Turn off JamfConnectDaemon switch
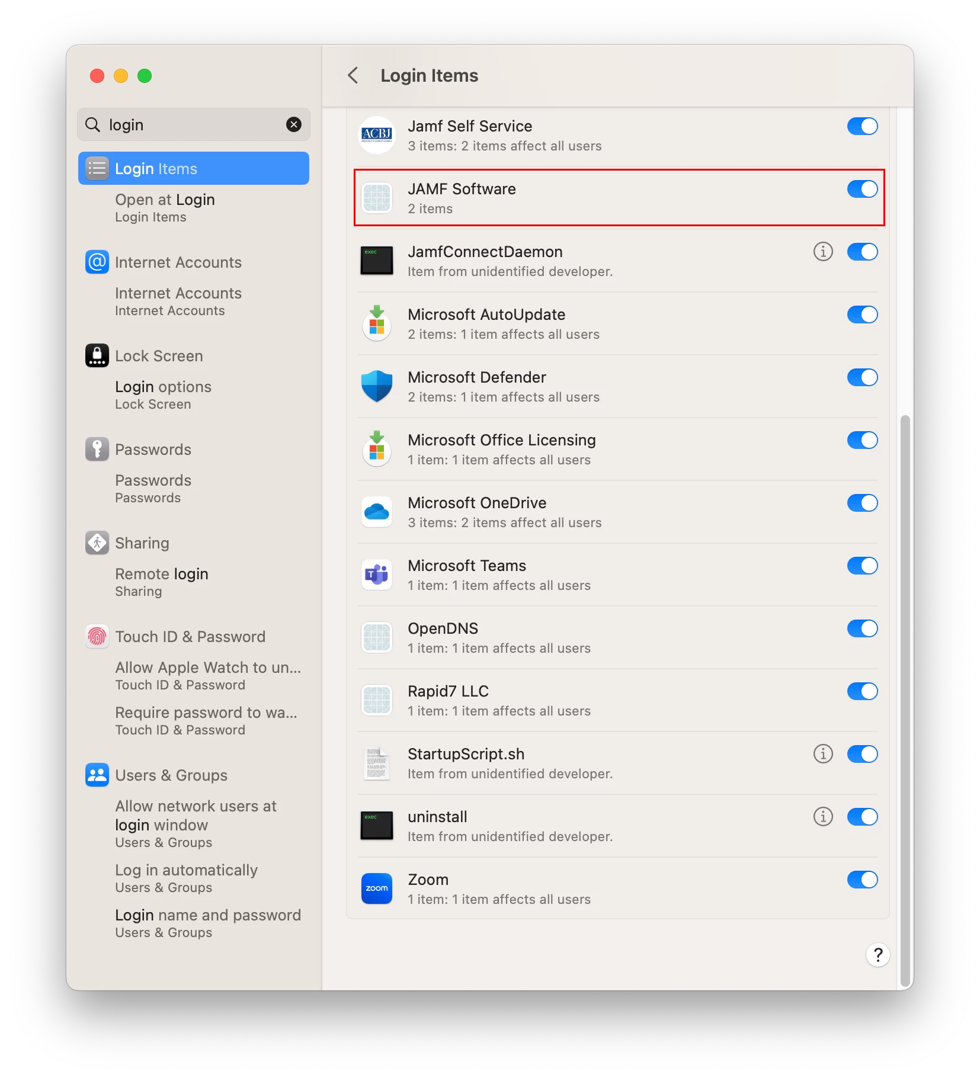The image size is (980, 1078). [863, 252]
